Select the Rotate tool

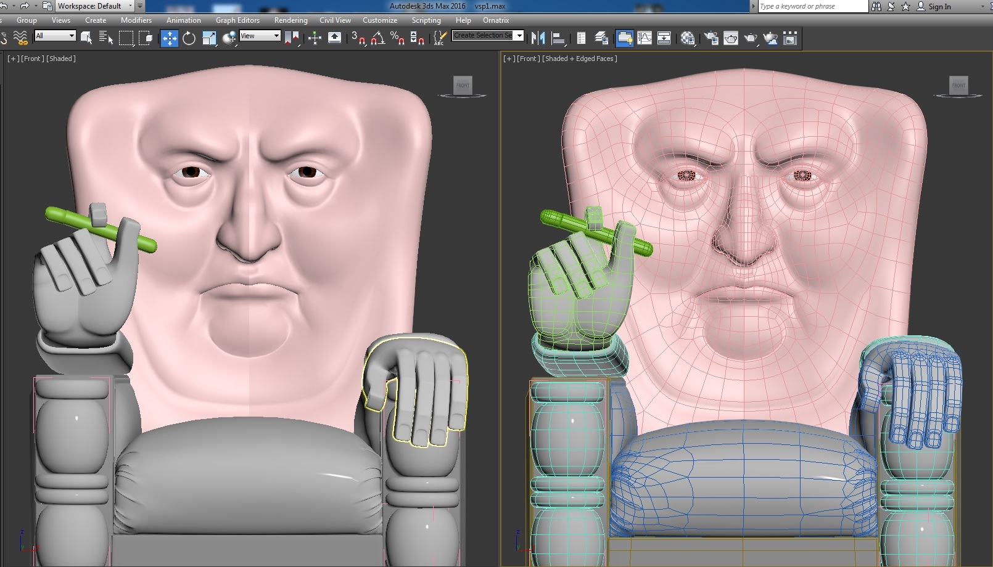pyautogui.click(x=189, y=38)
